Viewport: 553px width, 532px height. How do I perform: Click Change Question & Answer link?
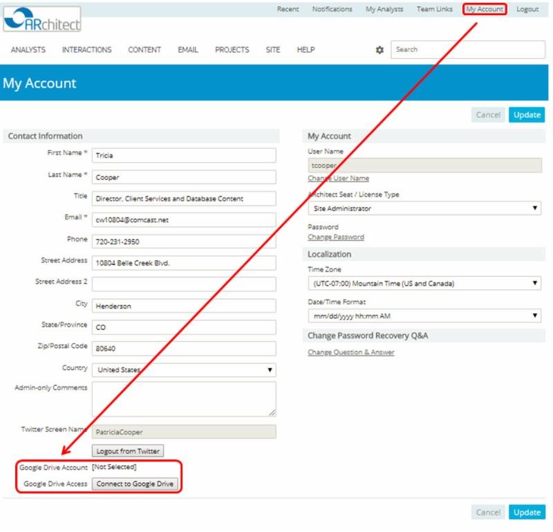coord(351,352)
